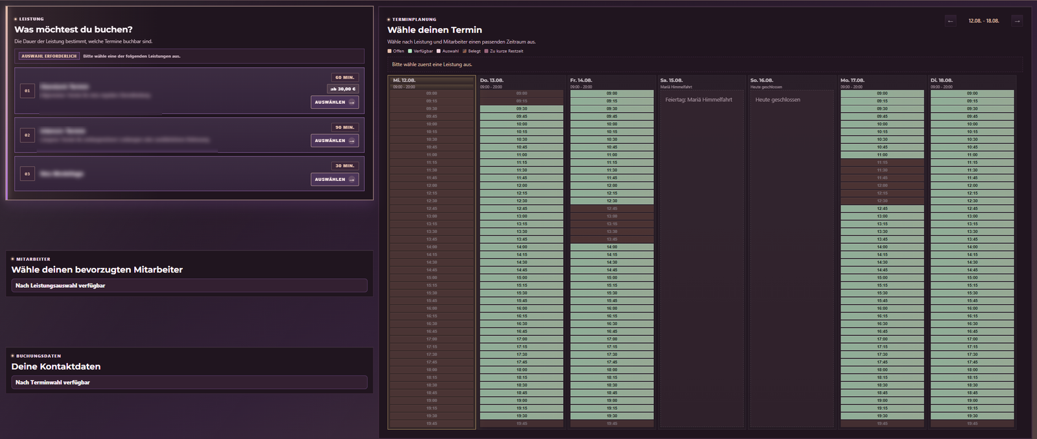Click the 01 number box of first service

click(x=27, y=91)
